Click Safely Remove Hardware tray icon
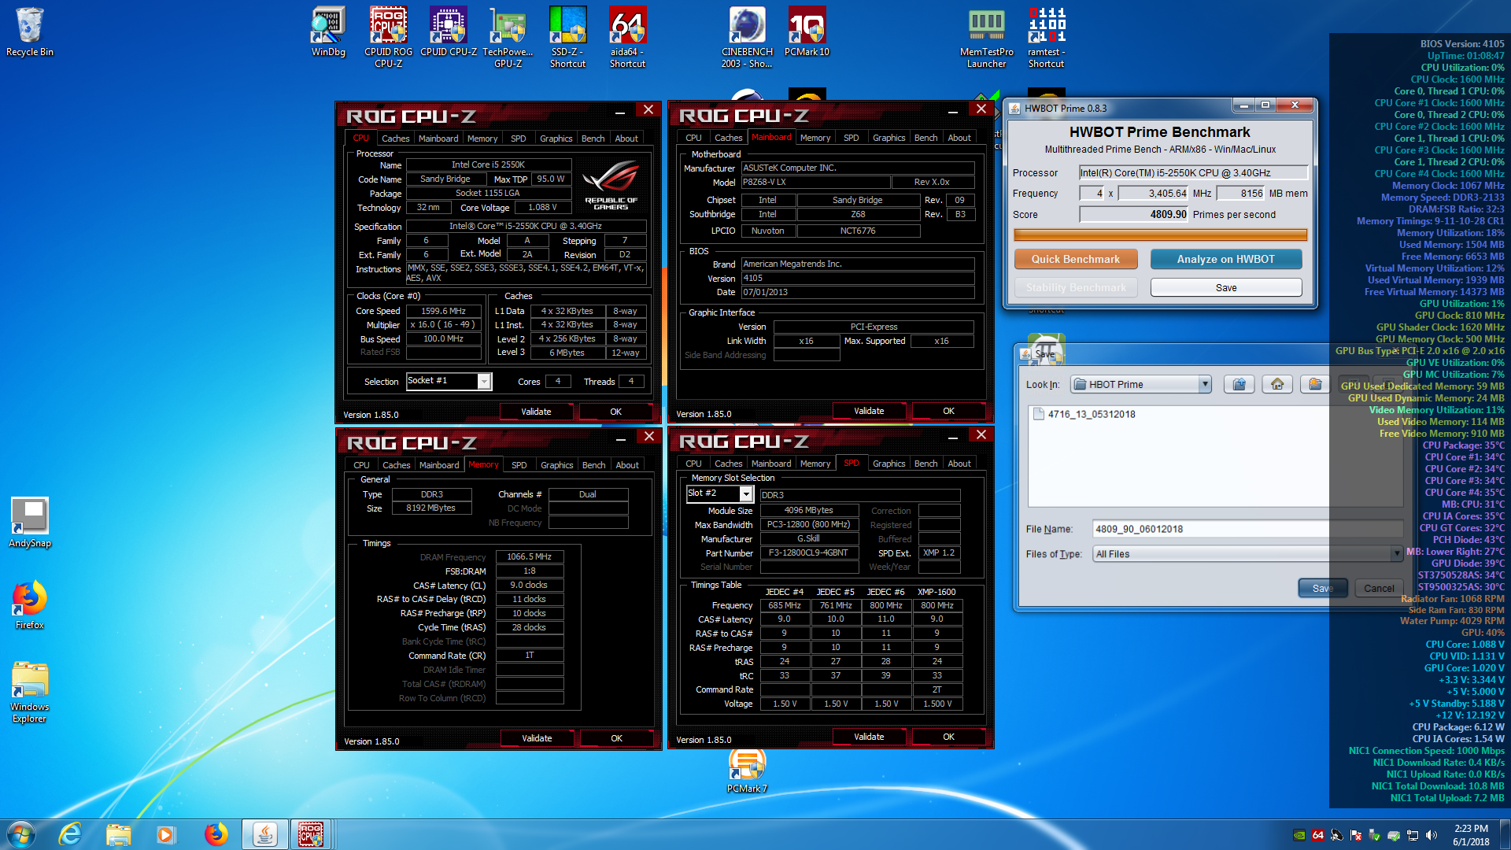The width and height of the screenshot is (1511, 850). (x=1375, y=835)
